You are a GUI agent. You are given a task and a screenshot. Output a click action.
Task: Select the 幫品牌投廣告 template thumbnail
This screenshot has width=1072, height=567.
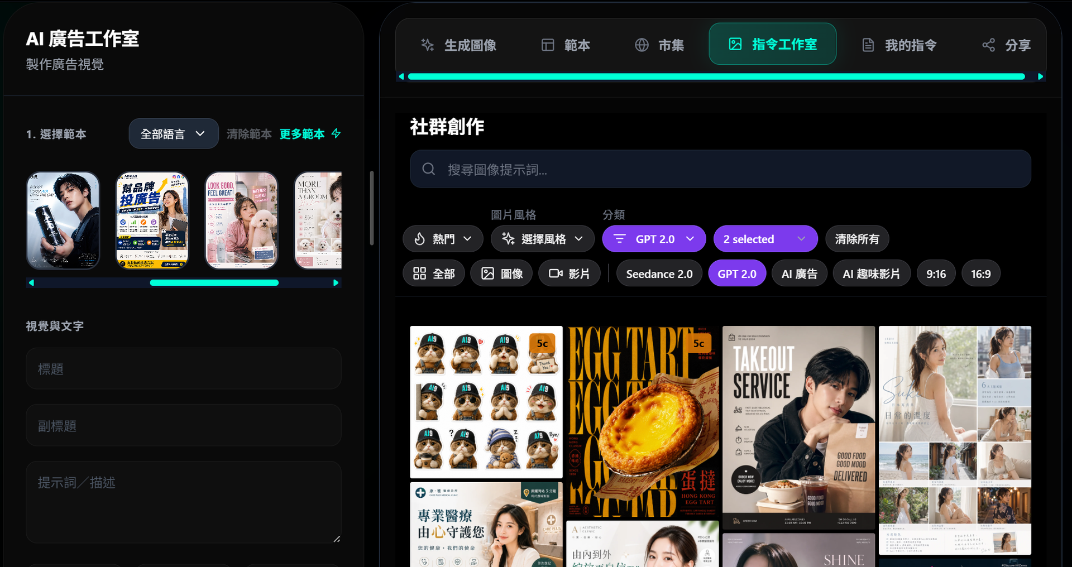[152, 220]
